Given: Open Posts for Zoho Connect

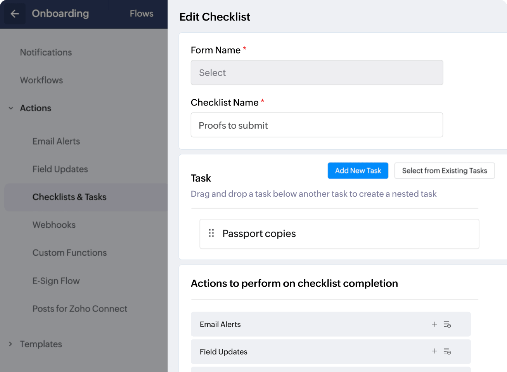Looking at the screenshot, I should click(x=80, y=309).
